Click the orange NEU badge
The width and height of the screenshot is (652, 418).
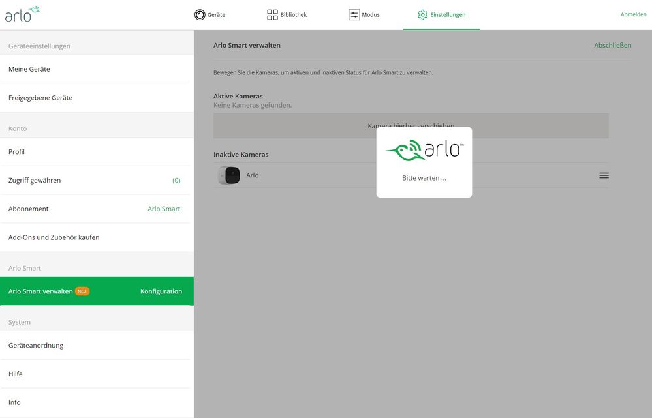coord(82,291)
